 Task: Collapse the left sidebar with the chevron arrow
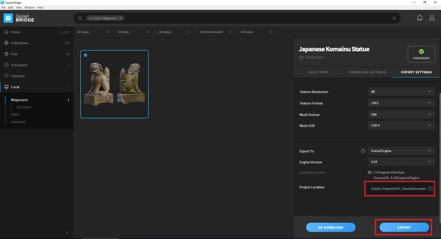(67, 232)
